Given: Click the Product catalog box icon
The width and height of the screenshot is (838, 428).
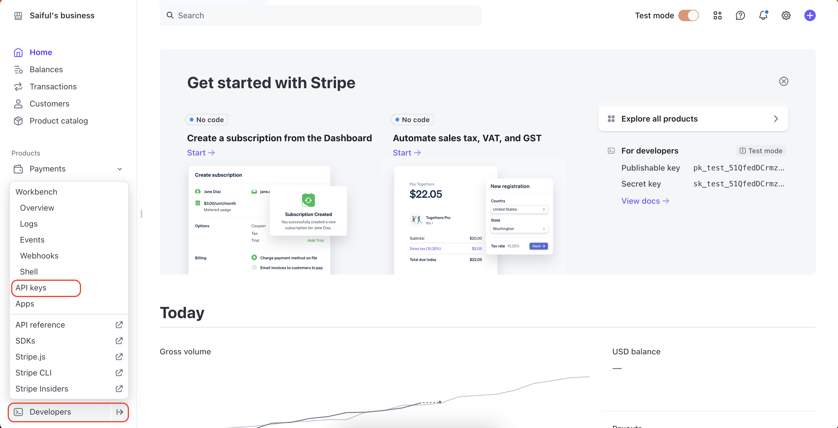Looking at the screenshot, I should pyautogui.click(x=18, y=121).
